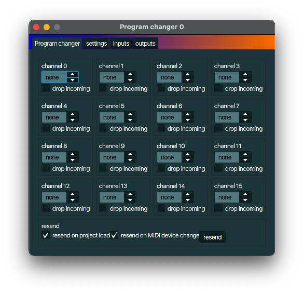
Task: Click up arrow of channel 13 spinner
Action: (x=130, y=194)
